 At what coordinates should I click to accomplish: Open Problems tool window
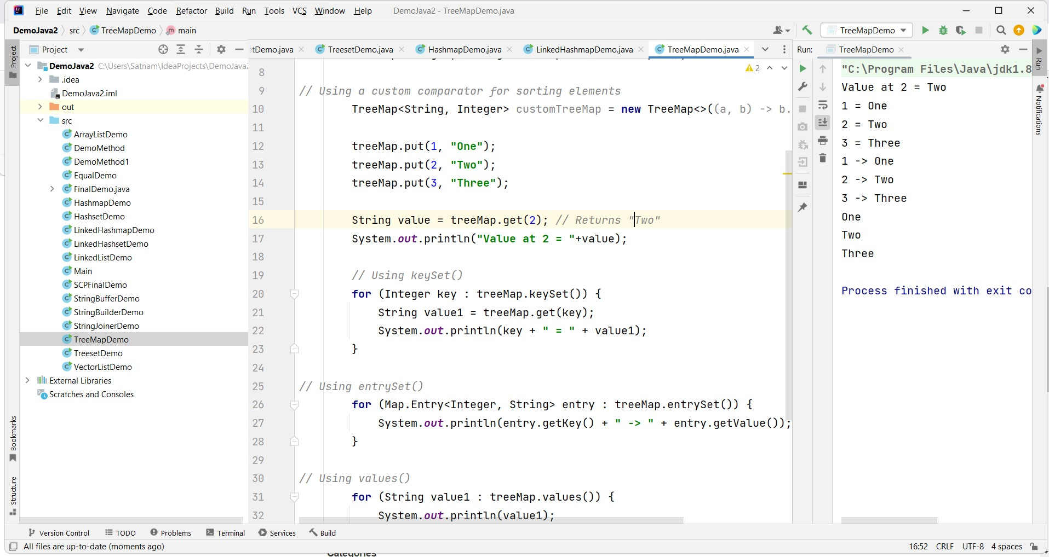[170, 533]
